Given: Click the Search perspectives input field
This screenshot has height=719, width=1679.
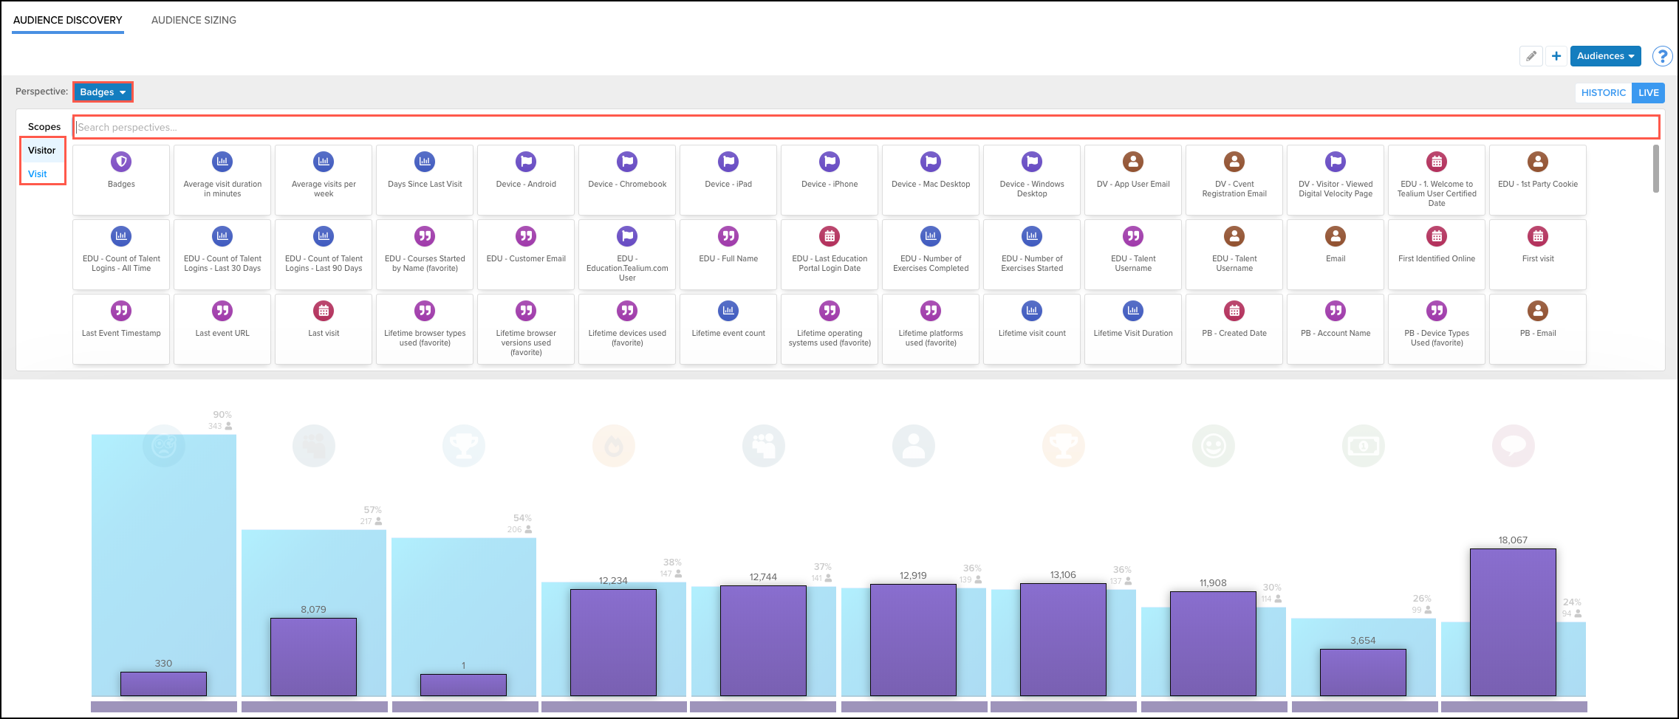Looking at the screenshot, I should [866, 127].
